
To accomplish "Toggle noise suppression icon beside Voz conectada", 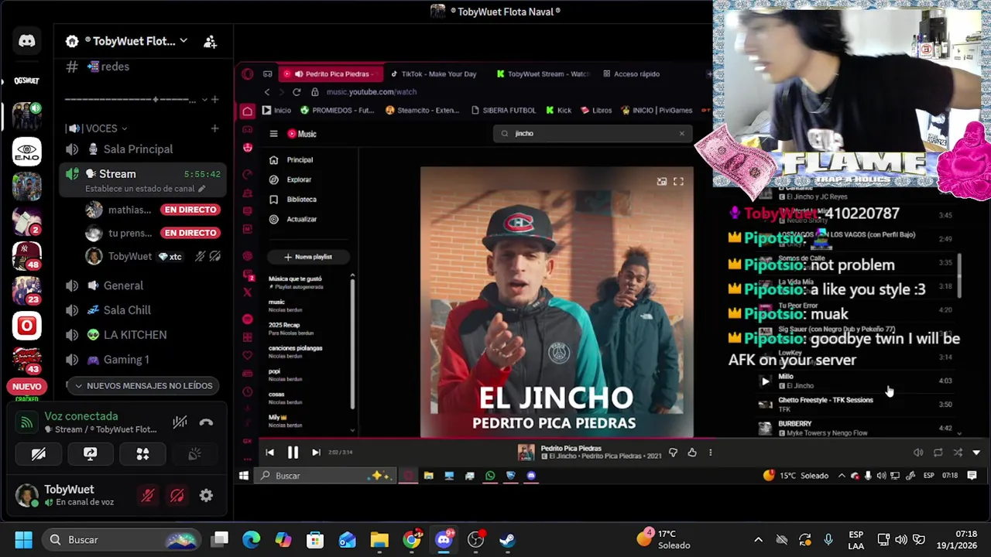I will click(180, 422).
